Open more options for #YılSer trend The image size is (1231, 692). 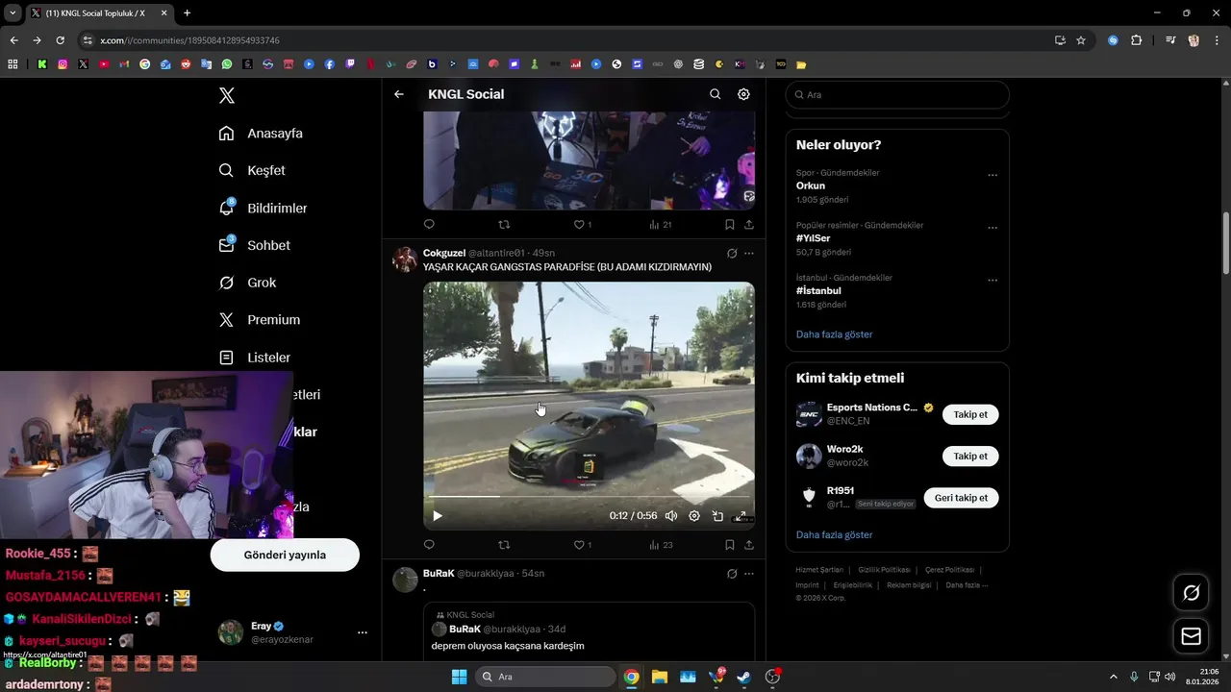pyautogui.click(x=992, y=228)
